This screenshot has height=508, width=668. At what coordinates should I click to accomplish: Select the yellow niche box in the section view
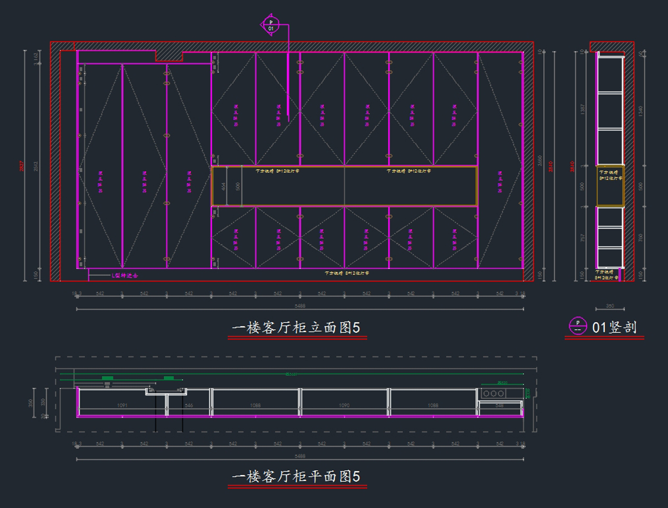(x=610, y=186)
